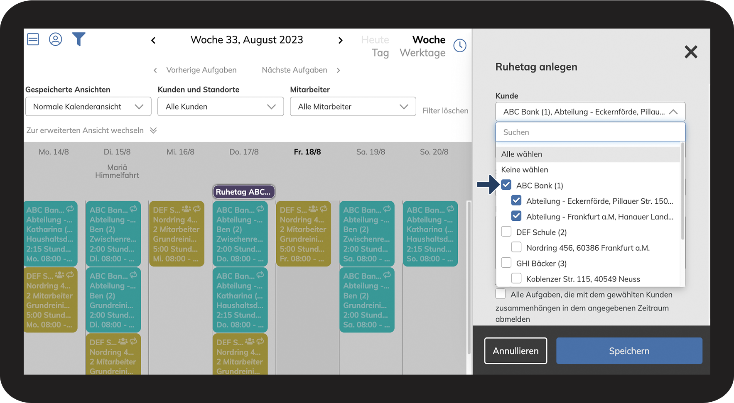Open the hamburger menu icon
The width and height of the screenshot is (734, 403).
pyautogui.click(x=33, y=39)
